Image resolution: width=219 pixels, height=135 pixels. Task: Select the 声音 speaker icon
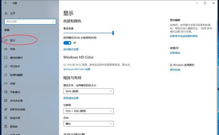pos(6,49)
